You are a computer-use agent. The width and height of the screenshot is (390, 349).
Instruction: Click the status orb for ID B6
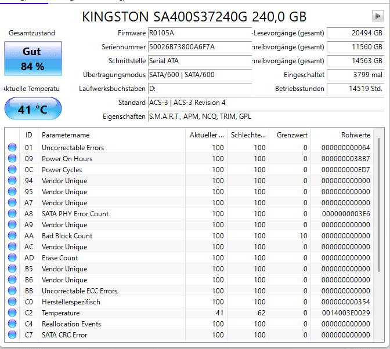tap(12, 279)
